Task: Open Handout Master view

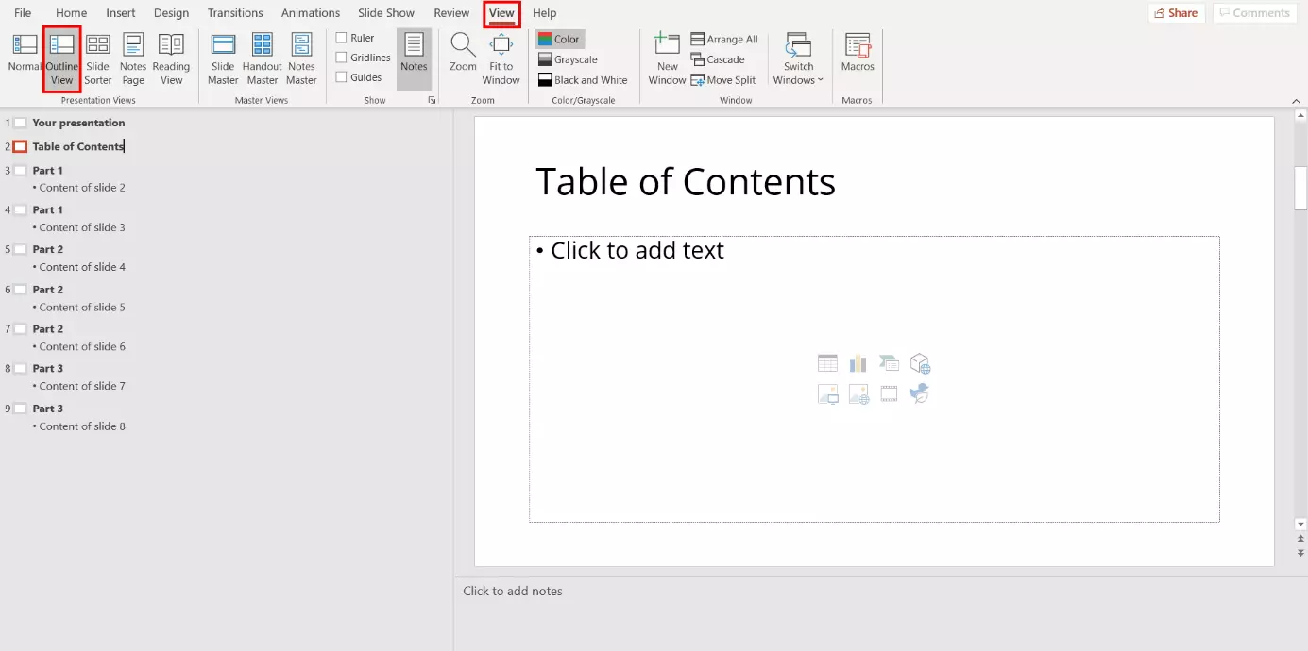Action: click(262, 58)
